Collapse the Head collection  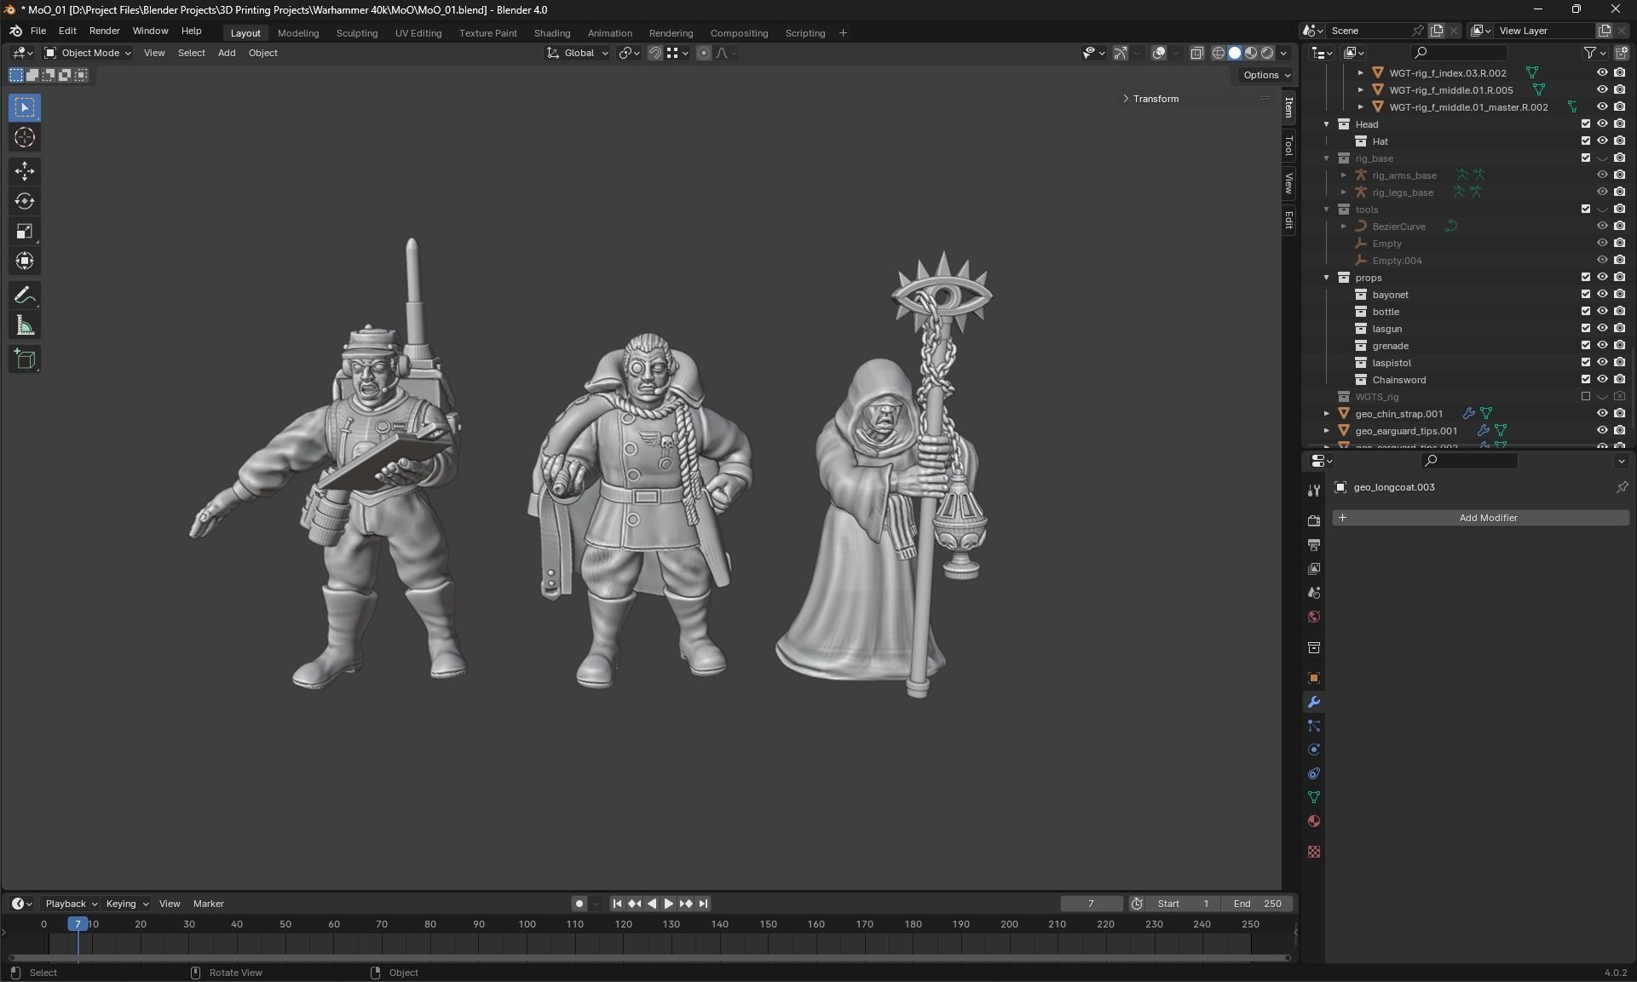pos(1327,124)
